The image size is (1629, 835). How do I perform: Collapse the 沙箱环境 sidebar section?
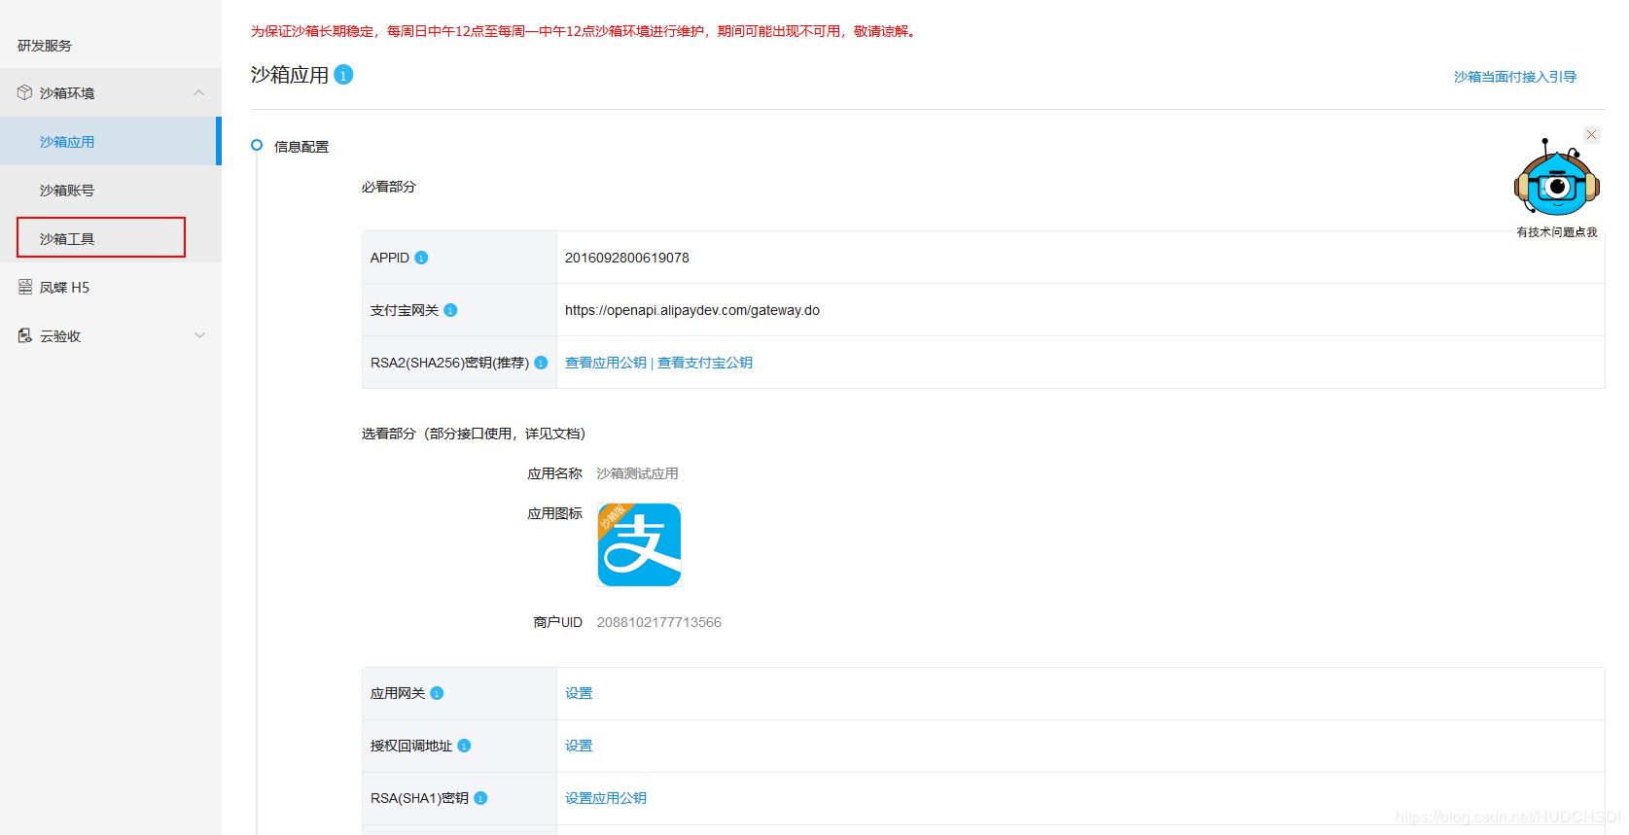[198, 93]
